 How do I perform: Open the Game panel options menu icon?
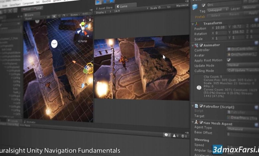point(187,1)
